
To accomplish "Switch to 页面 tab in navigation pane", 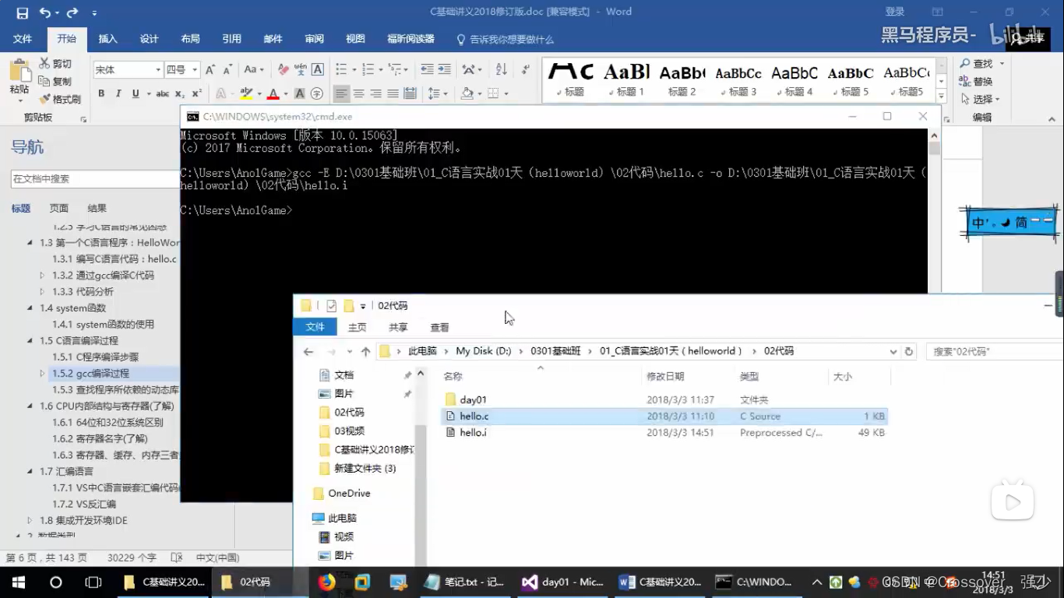I will point(59,208).
